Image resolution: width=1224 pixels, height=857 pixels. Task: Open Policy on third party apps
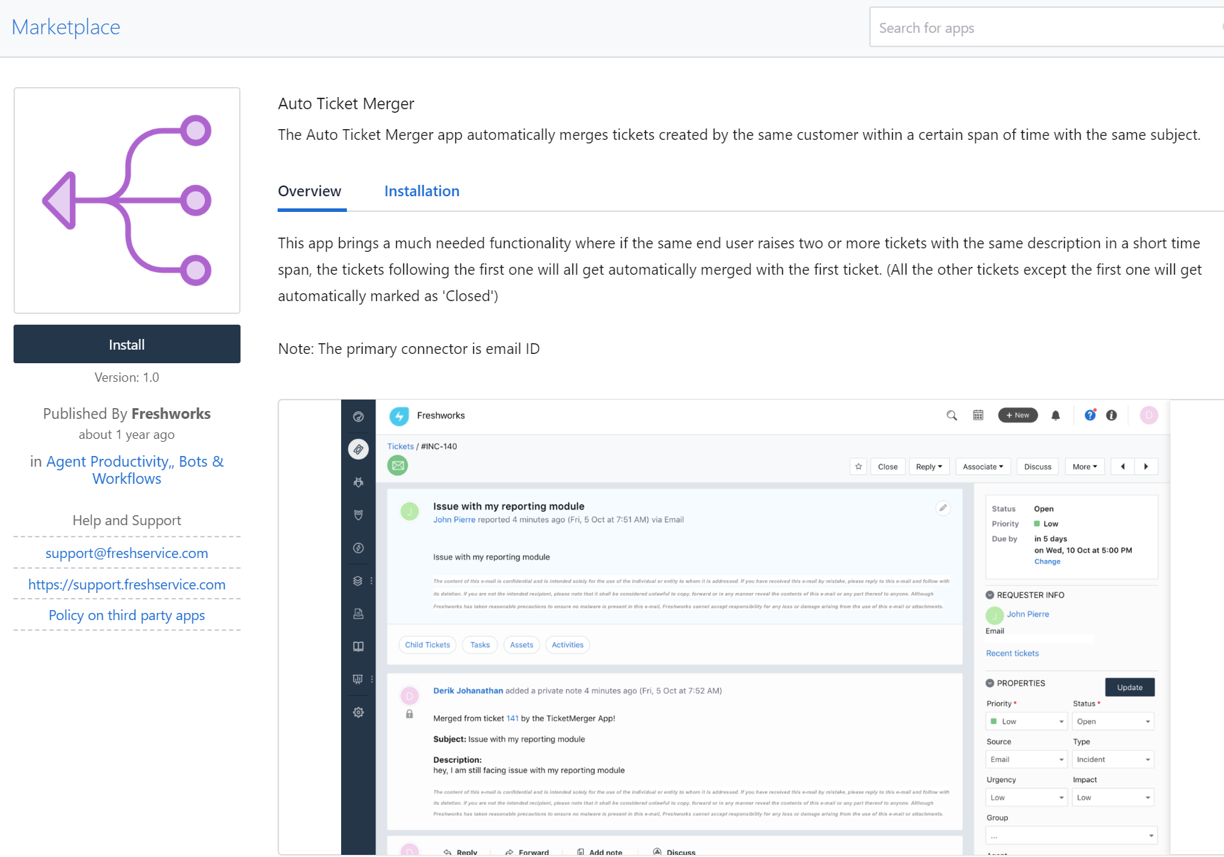coord(127,615)
